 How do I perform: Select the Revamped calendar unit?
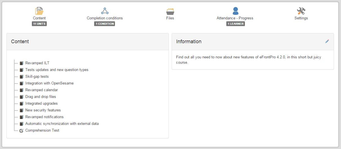pos(42,90)
